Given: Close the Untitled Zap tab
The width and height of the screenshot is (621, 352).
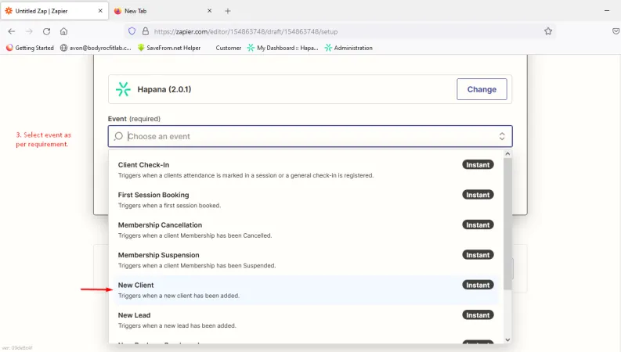Looking at the screenshot, I should click(x=100, y=11).
